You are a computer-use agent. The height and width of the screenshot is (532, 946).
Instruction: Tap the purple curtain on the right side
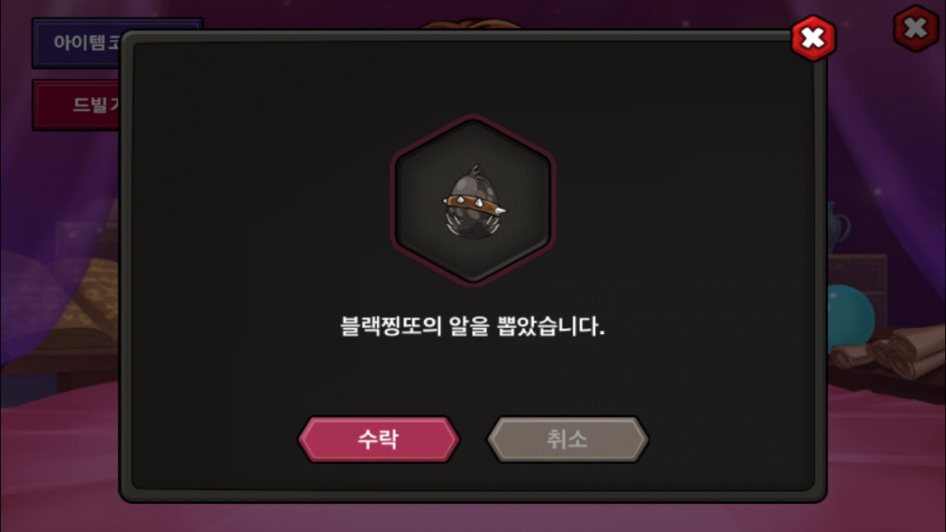[887, 148]
